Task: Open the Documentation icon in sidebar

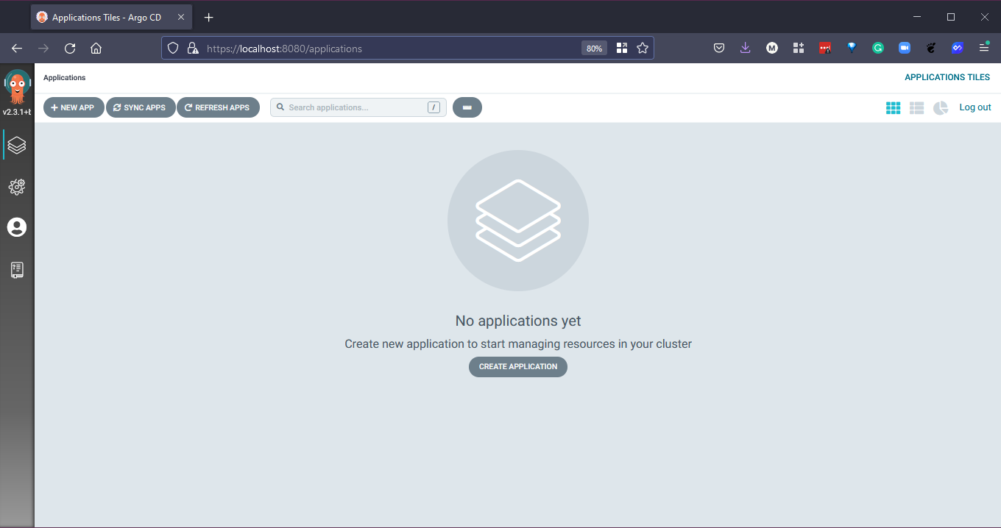Action: [x=17, y=270]
